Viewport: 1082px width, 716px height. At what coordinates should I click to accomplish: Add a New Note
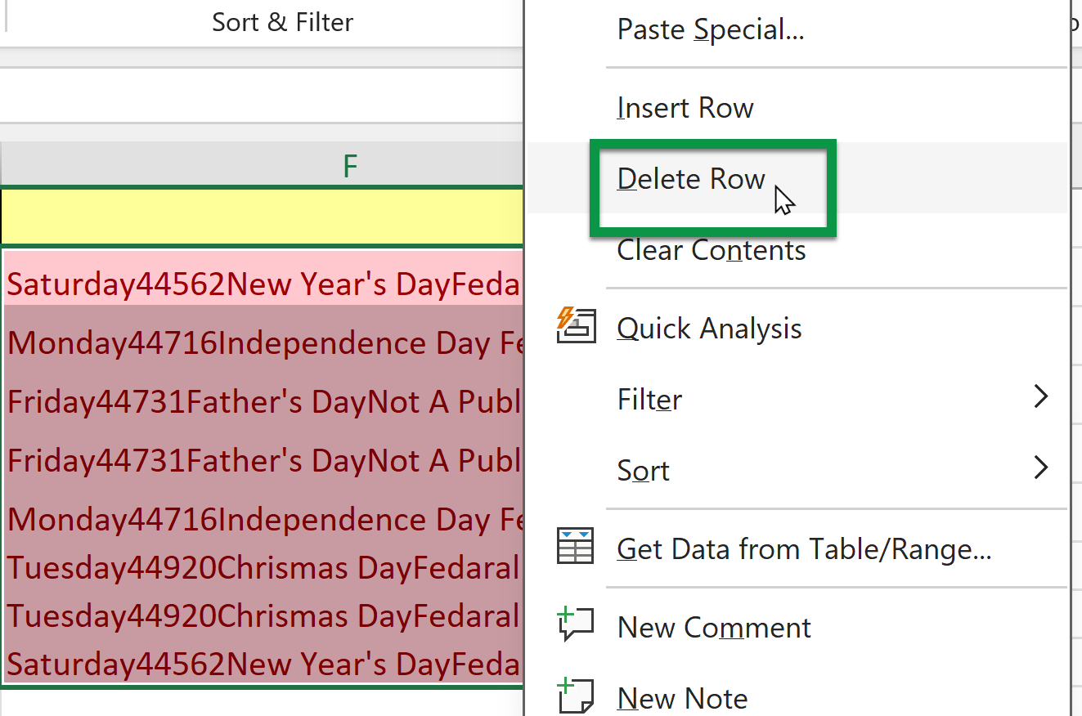point(682,697)
